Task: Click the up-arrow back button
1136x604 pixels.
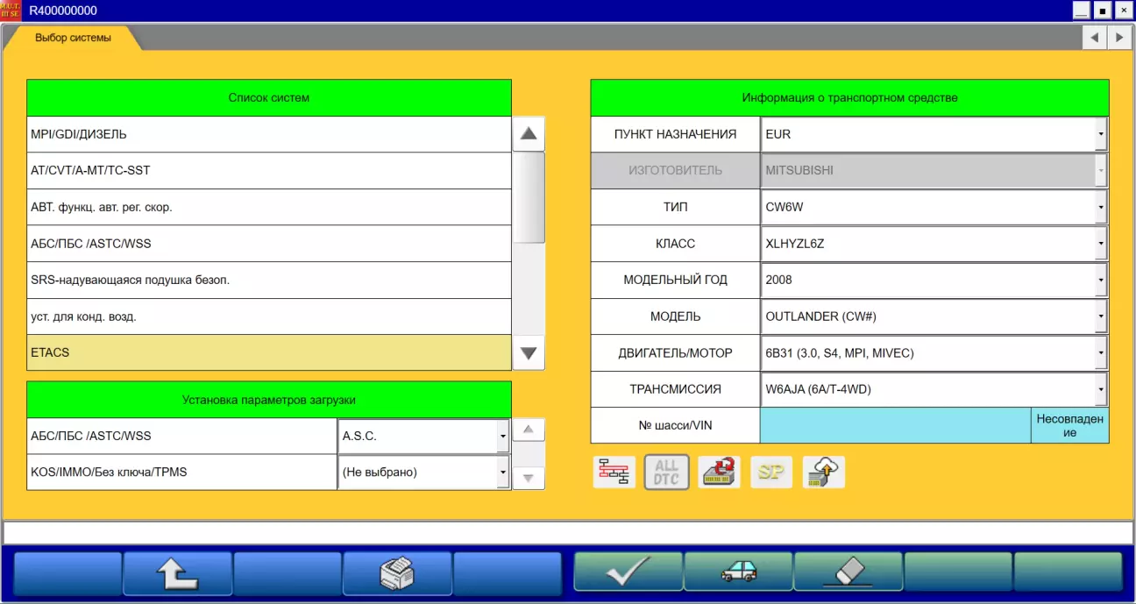Action: click(177, 573)
